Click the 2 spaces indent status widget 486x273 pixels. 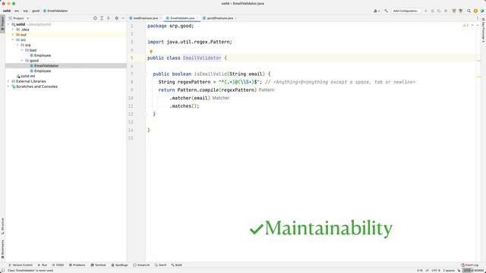(449, 271)
